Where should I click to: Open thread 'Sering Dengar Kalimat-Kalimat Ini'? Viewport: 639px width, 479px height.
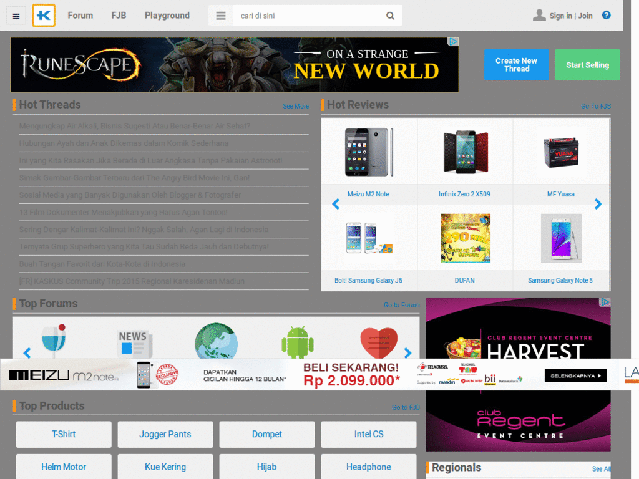tap(144, 230)
